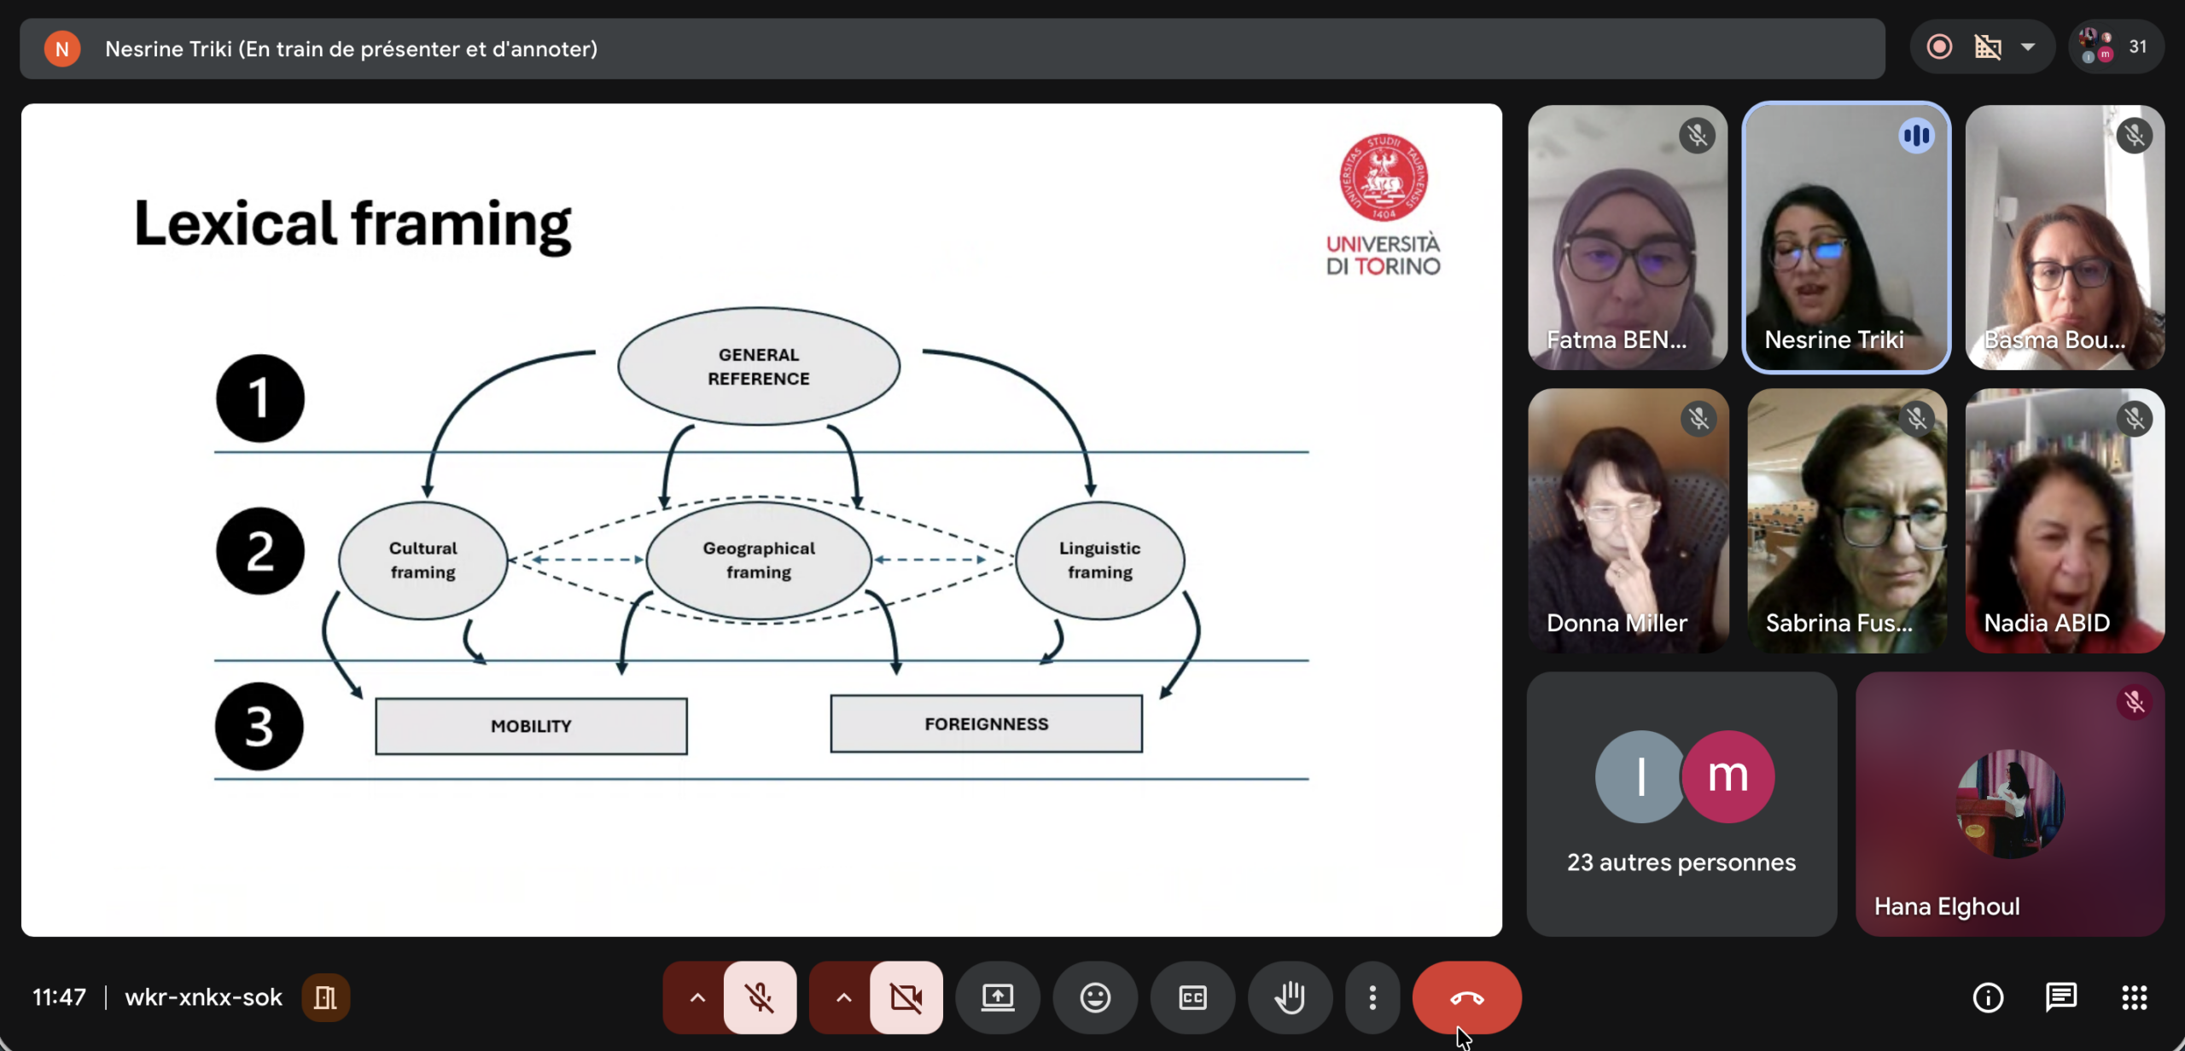
Task: Toggle closed captions on
Action: point(1192,997)
